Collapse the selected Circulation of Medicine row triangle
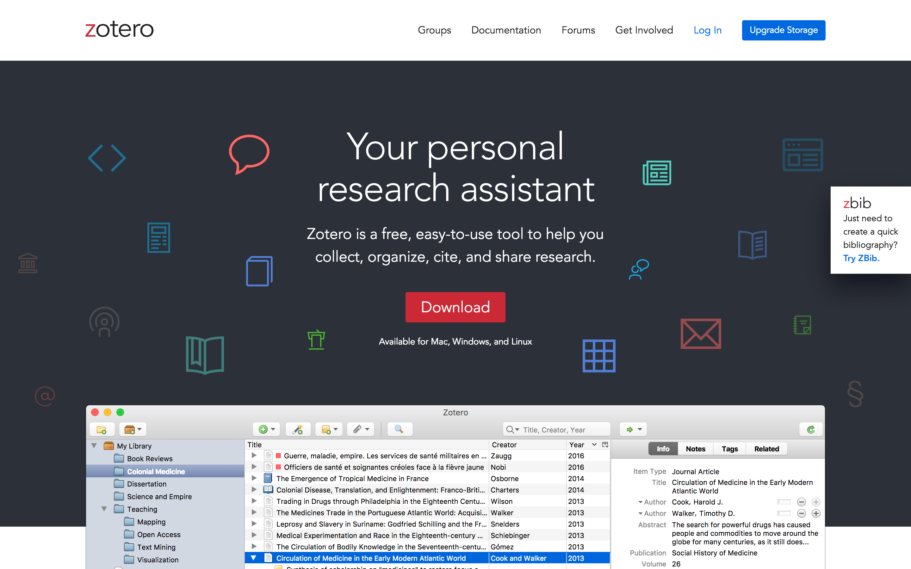911x569 pixels. pyautogui.click(x=253, y=558)
